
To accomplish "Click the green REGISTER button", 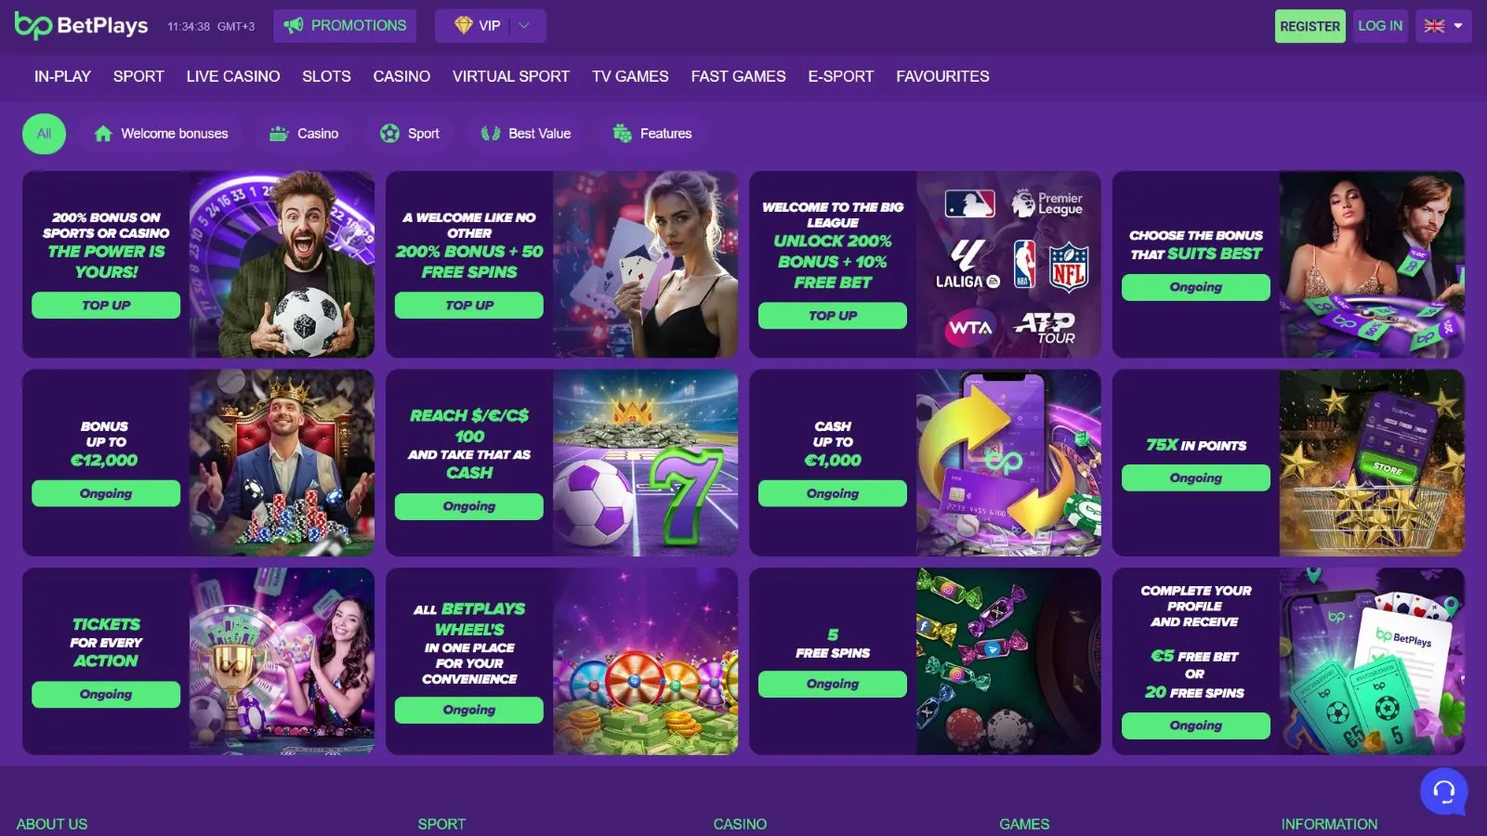I will 1309,26.
